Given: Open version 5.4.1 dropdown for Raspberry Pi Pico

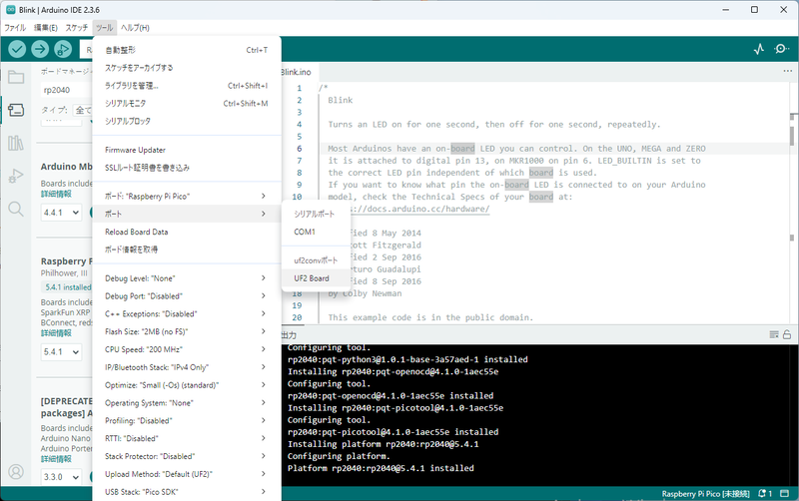Looking at the screenshot, I should click(x=61, y=352).
